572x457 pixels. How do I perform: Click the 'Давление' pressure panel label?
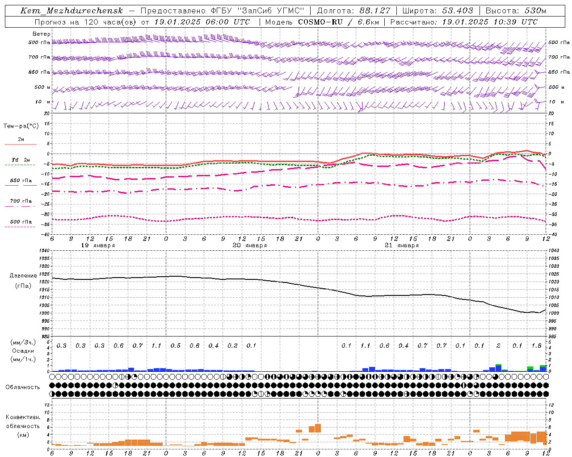pyautogui.click(x=23, y=276)
